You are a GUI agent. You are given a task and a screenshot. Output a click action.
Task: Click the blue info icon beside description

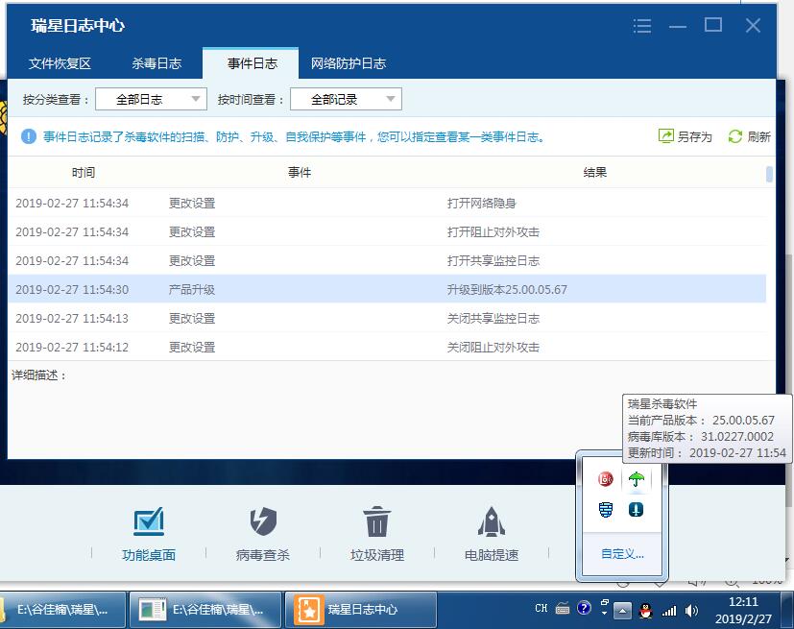[29, 136]
